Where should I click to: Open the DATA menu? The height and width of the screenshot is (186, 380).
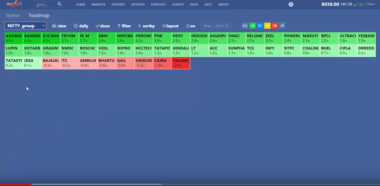(194, 4)
